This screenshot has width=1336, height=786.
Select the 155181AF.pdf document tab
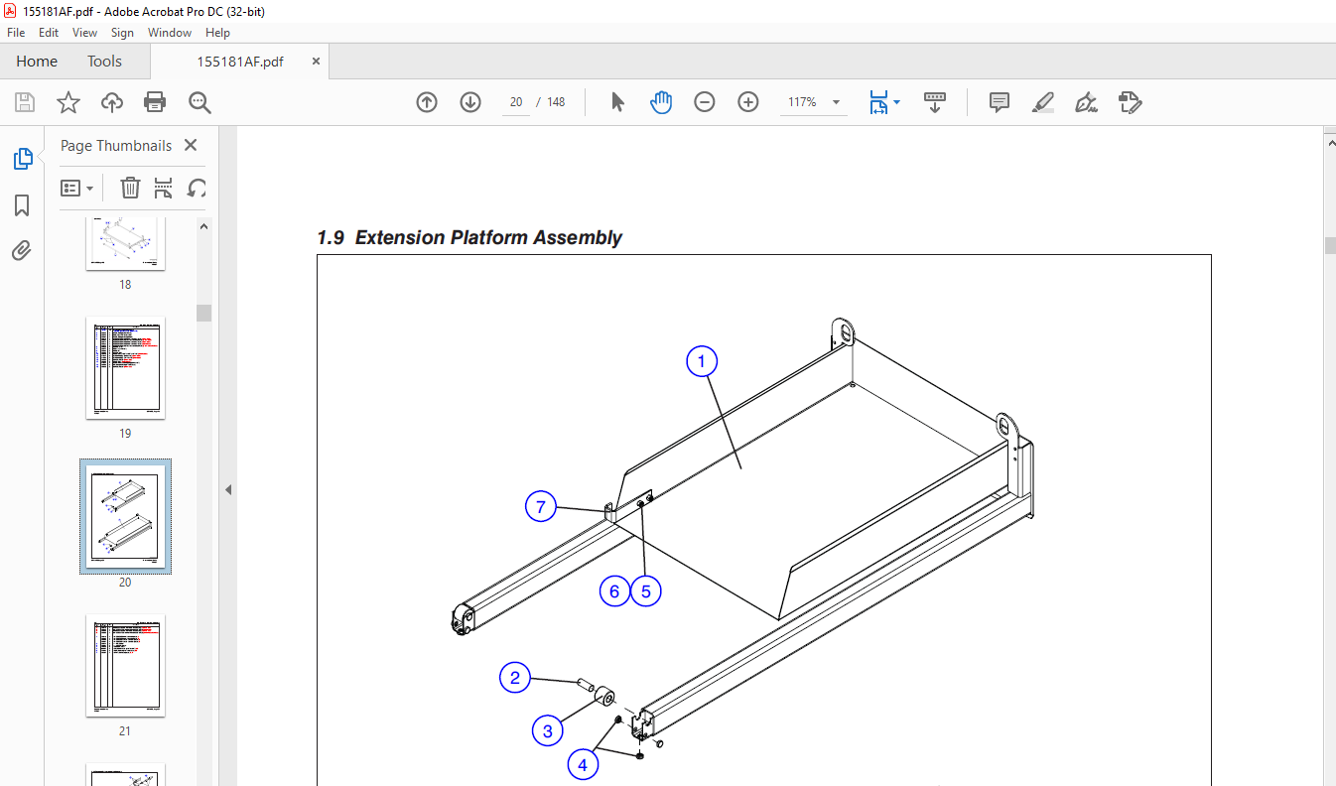click(x=240, y=62)
